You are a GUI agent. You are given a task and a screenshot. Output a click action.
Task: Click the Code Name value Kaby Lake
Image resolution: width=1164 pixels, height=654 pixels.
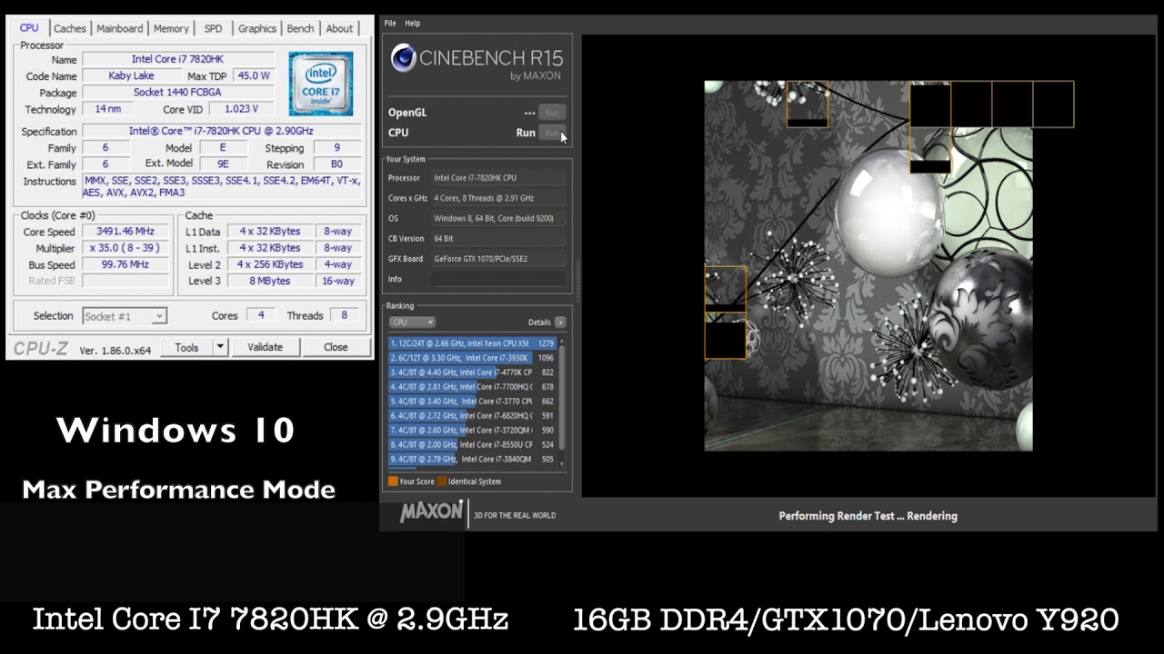tap(130, 76)
